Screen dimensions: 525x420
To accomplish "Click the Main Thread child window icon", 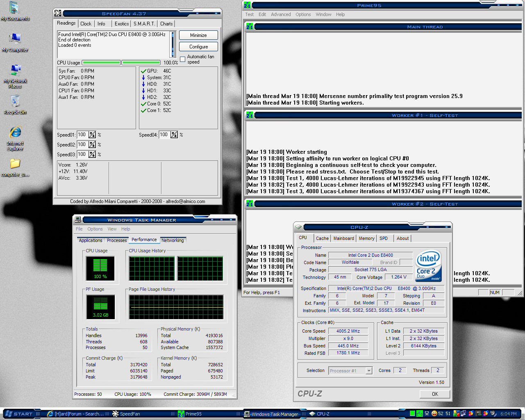I will (250, 27).
